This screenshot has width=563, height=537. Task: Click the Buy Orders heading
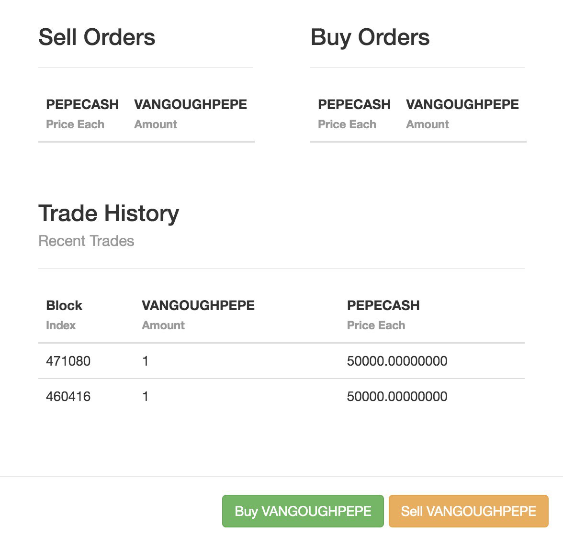coord(370,37)
